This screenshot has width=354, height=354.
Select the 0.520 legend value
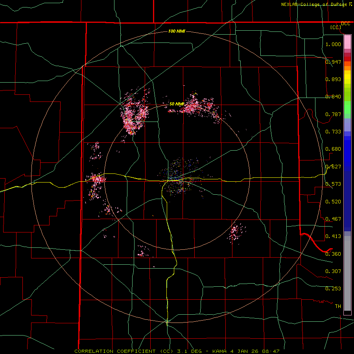[333, 202]
